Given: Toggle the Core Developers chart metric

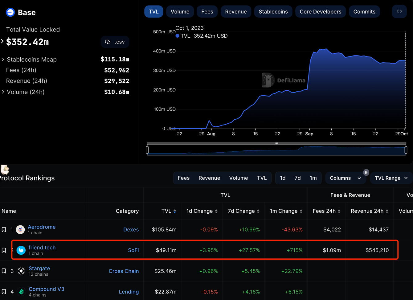Looking at the screenshot, I should coord(320,12).
